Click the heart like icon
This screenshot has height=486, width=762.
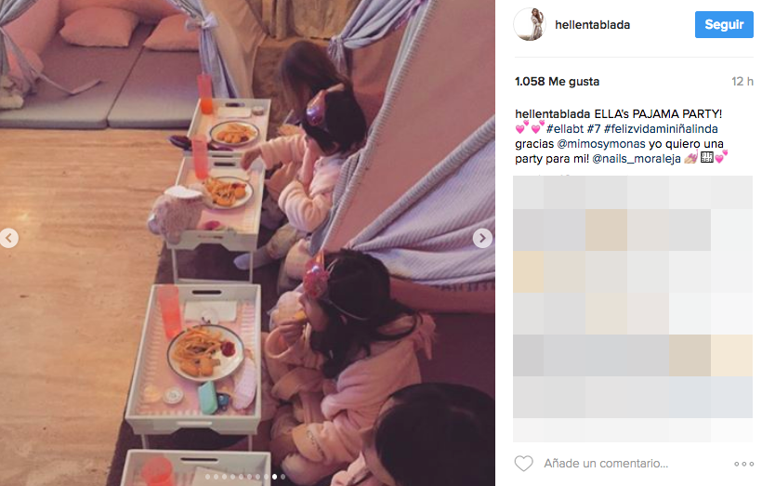click(523, 463)
